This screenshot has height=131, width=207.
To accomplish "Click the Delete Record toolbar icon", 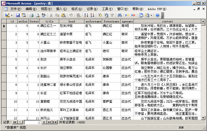I will (133, 15).
